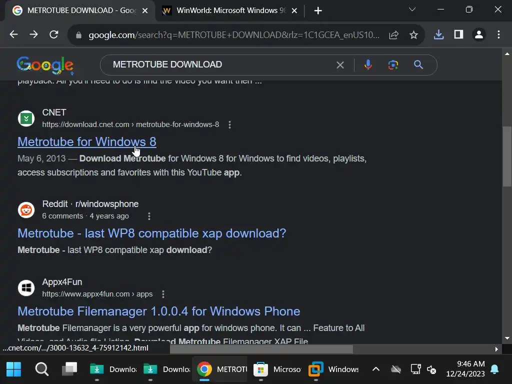Open the Windows Start menu
This screenshot has width=512, height=384.
click(13, 369)
